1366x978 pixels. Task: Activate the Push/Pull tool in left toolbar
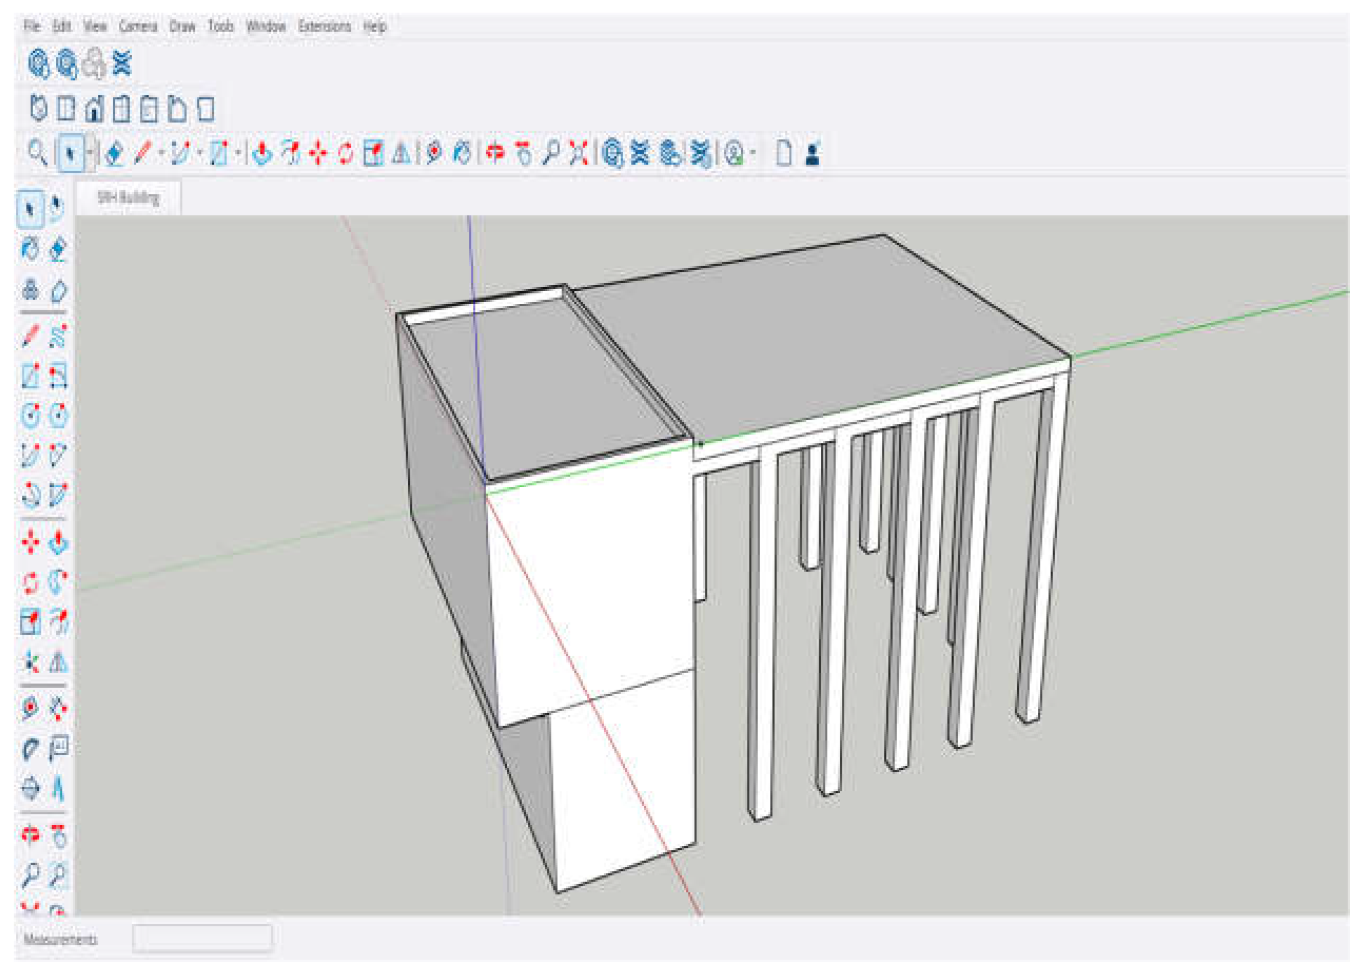pos(58,542)
